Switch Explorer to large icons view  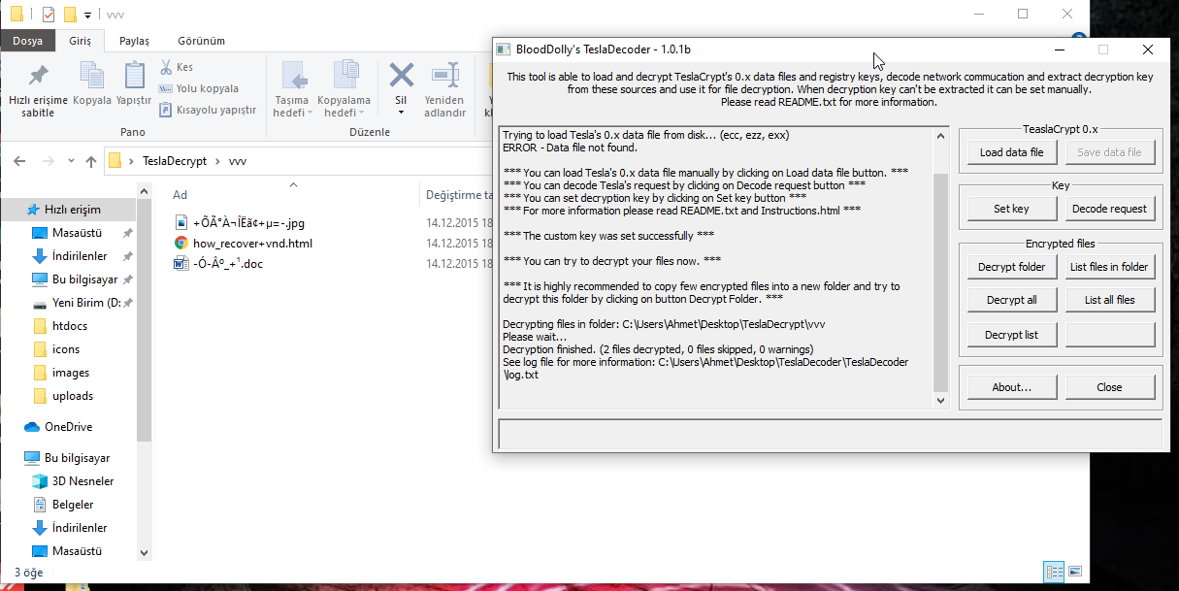[1074, 572]
